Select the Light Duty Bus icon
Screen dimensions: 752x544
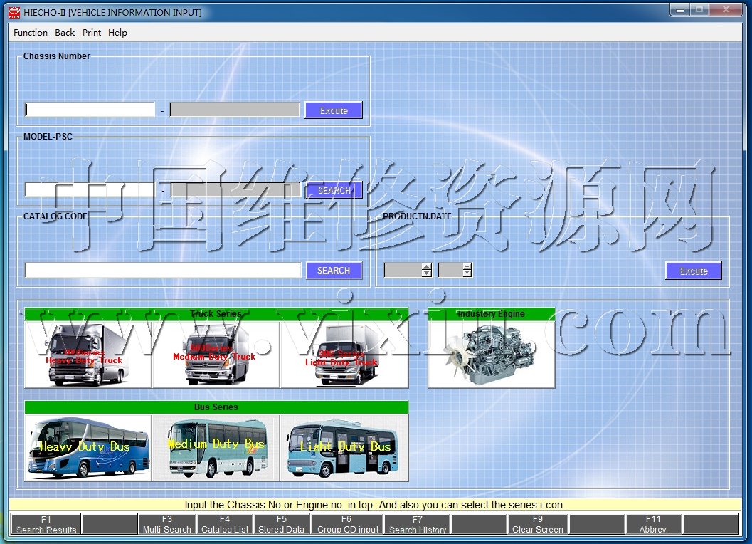pos(344,448)
